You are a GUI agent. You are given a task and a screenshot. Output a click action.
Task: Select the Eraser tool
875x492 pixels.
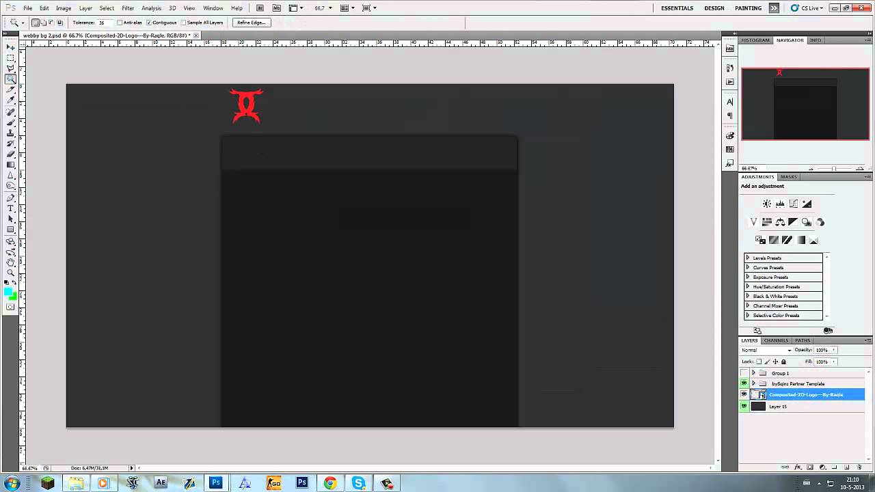(10, 154)
